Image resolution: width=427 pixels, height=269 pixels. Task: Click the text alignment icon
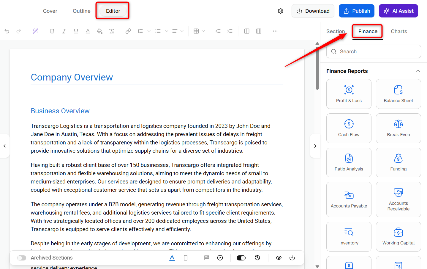point(175,31)
